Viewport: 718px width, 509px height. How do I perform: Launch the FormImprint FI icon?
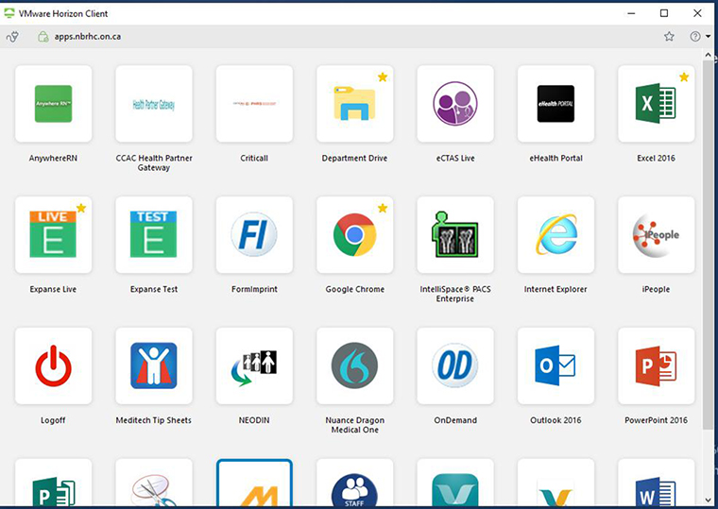click(x=254, y=235)
